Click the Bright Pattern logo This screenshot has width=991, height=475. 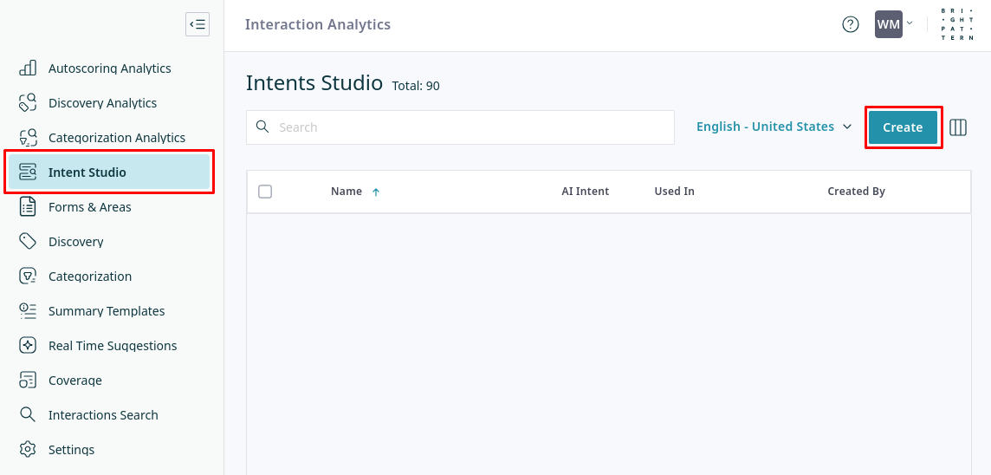(956, 25)
